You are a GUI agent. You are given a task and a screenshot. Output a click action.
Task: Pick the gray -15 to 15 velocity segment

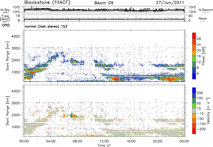coord(194,111)
